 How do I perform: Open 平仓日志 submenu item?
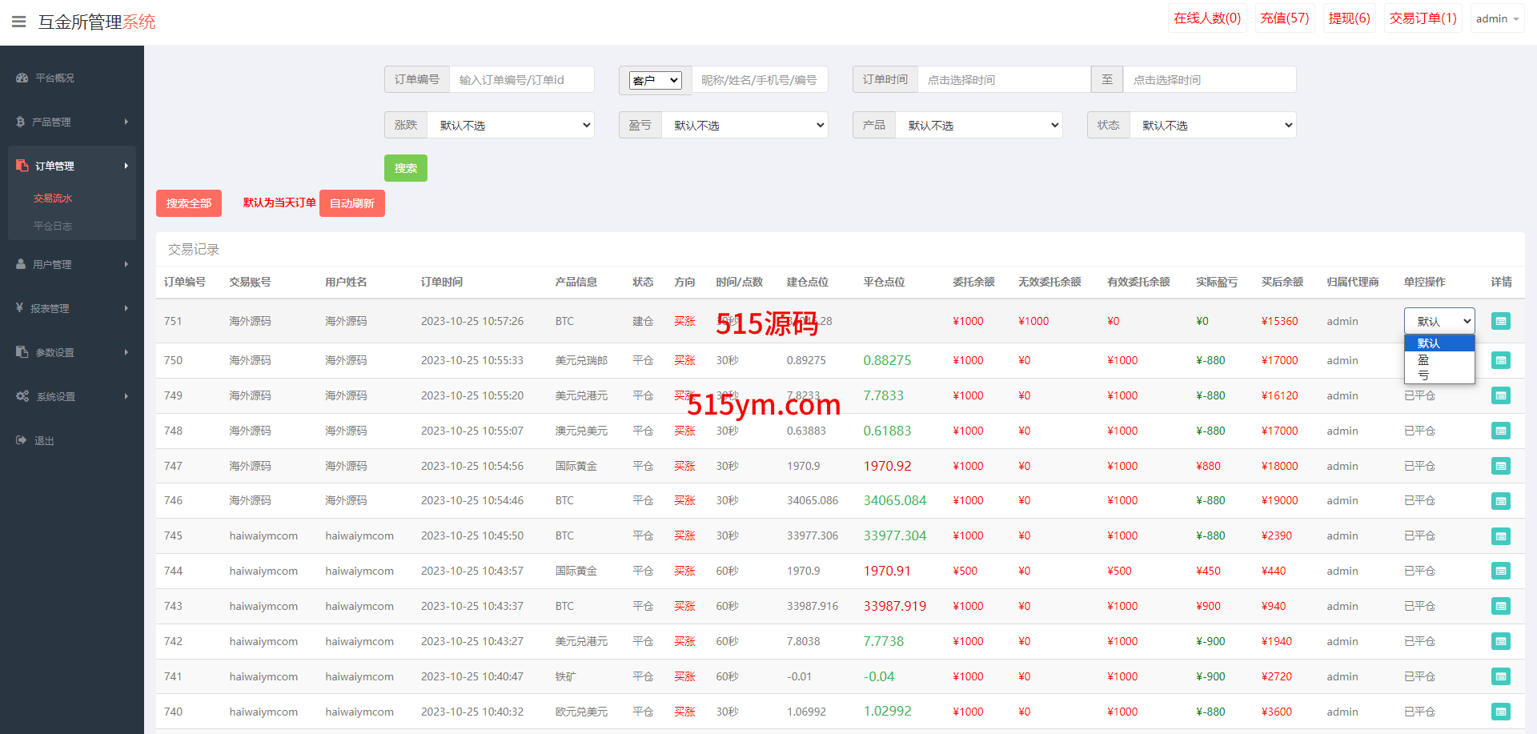click(53, 226)
